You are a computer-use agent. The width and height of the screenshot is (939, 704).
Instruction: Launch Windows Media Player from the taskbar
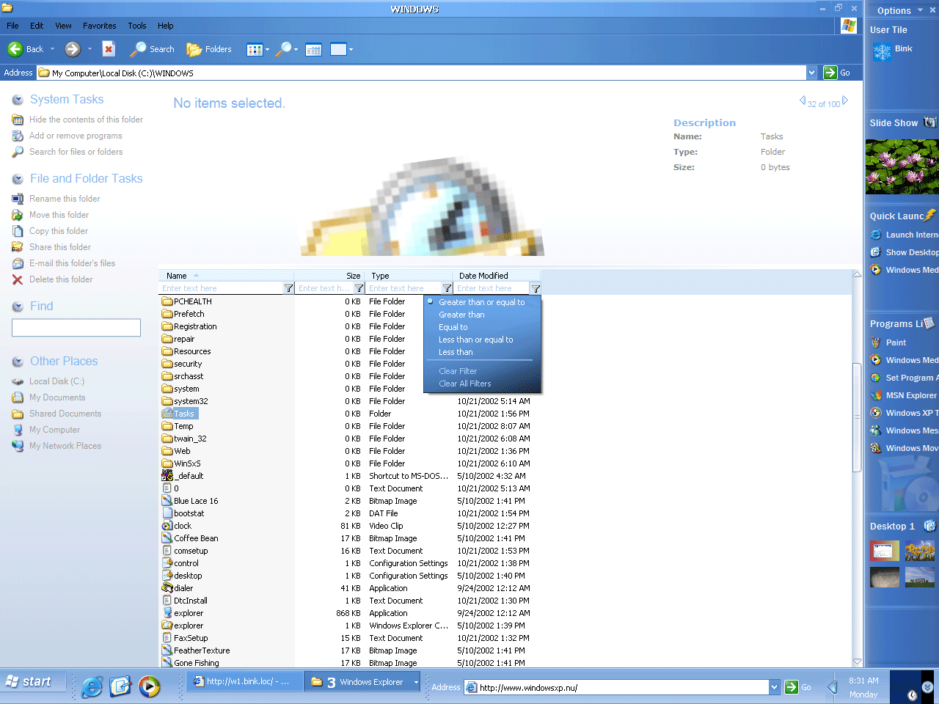pos(150,686)
